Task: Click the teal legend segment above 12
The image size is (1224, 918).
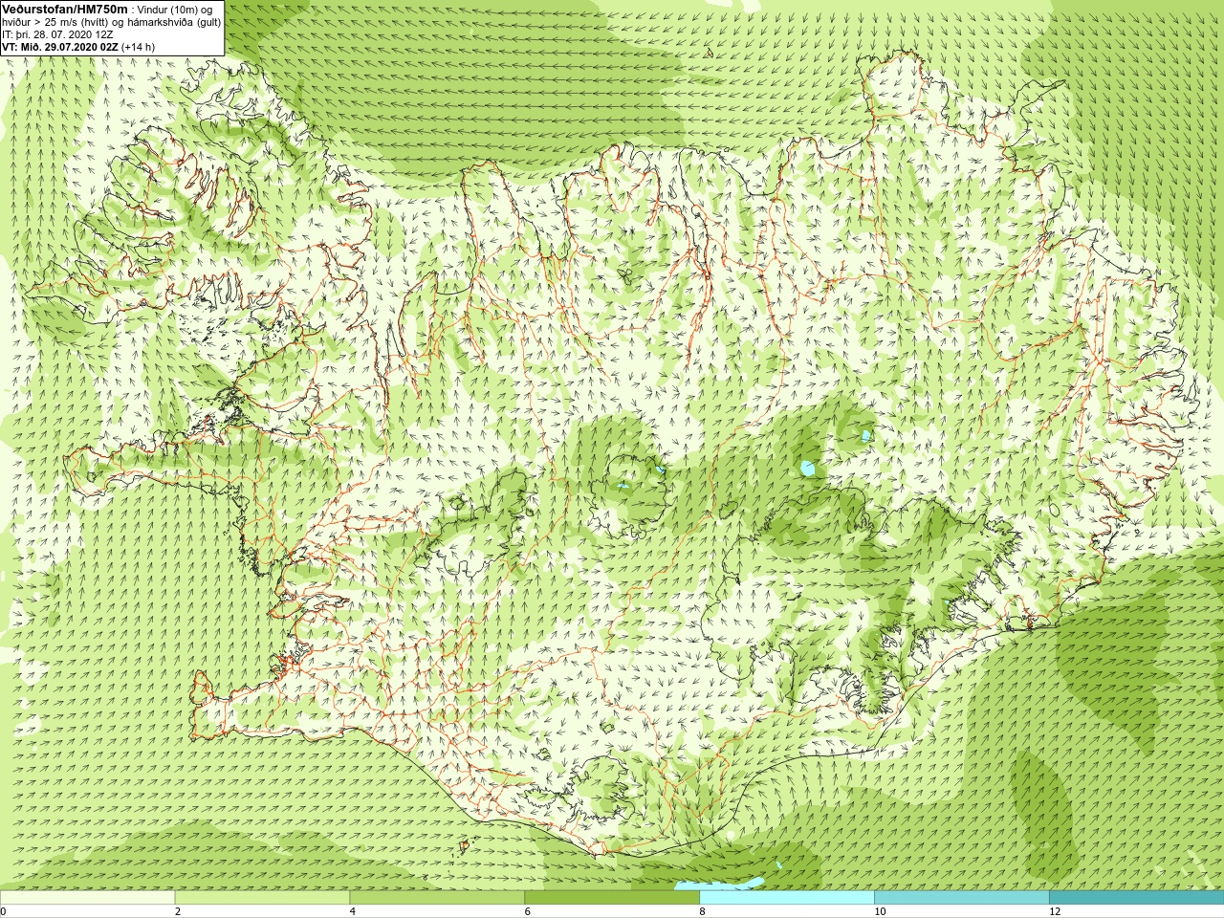Action: 1136,898
